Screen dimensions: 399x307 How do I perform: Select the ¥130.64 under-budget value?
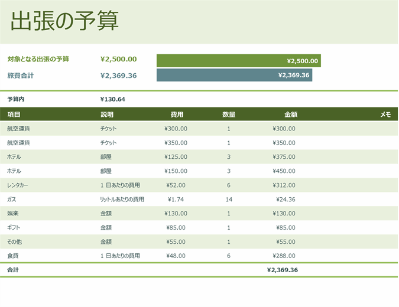click(113, 99)
